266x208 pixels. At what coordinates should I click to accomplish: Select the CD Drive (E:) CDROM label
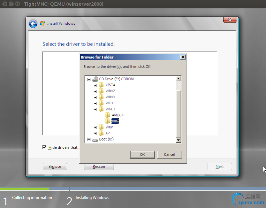pos(116,79)
